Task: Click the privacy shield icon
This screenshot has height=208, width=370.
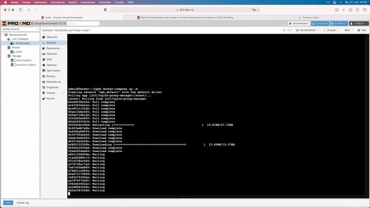Action: point(105,10)
